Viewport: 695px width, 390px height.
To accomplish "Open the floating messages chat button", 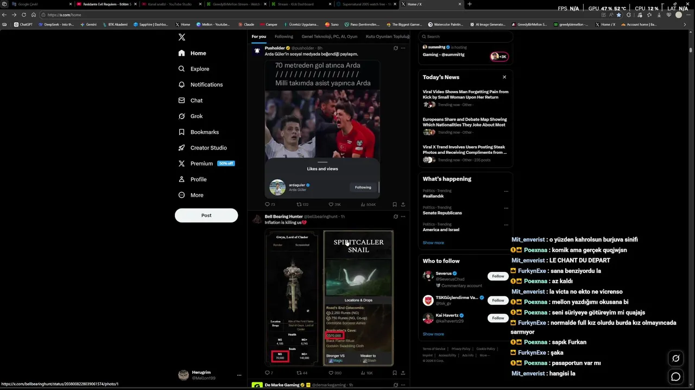I will tap(676, 376).
